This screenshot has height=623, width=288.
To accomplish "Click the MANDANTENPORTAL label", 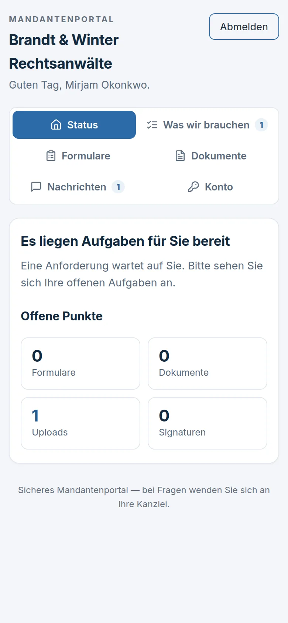I will [x=61, y=19].
